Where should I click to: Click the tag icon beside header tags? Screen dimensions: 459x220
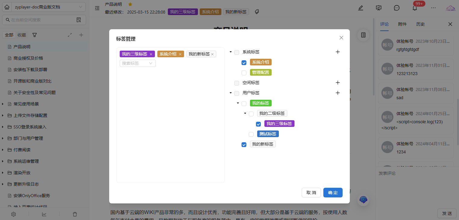(x=257, y=12)
